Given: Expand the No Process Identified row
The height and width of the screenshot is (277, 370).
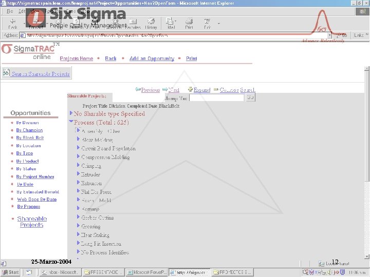Looking at the screenshot, I should pyautogui.click(x=78, y=251).
